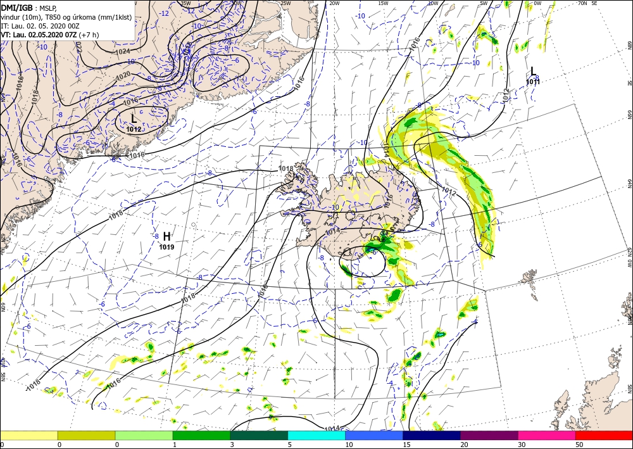Click the light green legend swatch

tap(144, 435)
